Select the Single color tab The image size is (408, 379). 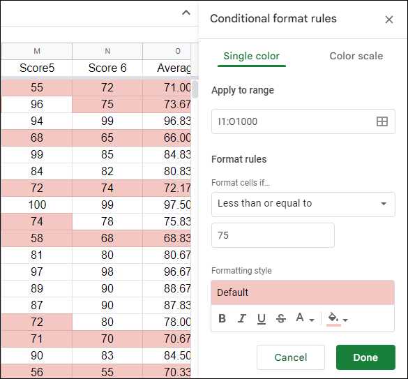coord(251,56)
